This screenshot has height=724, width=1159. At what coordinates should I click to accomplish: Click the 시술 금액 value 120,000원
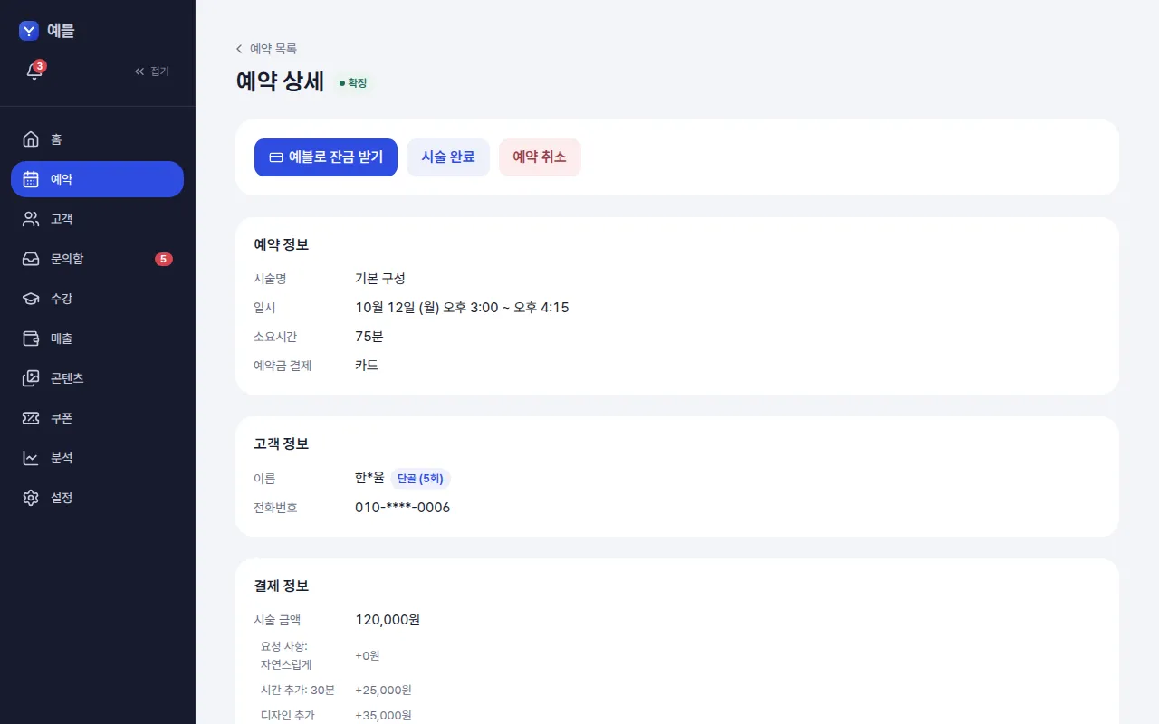click(x=388, y=620)
